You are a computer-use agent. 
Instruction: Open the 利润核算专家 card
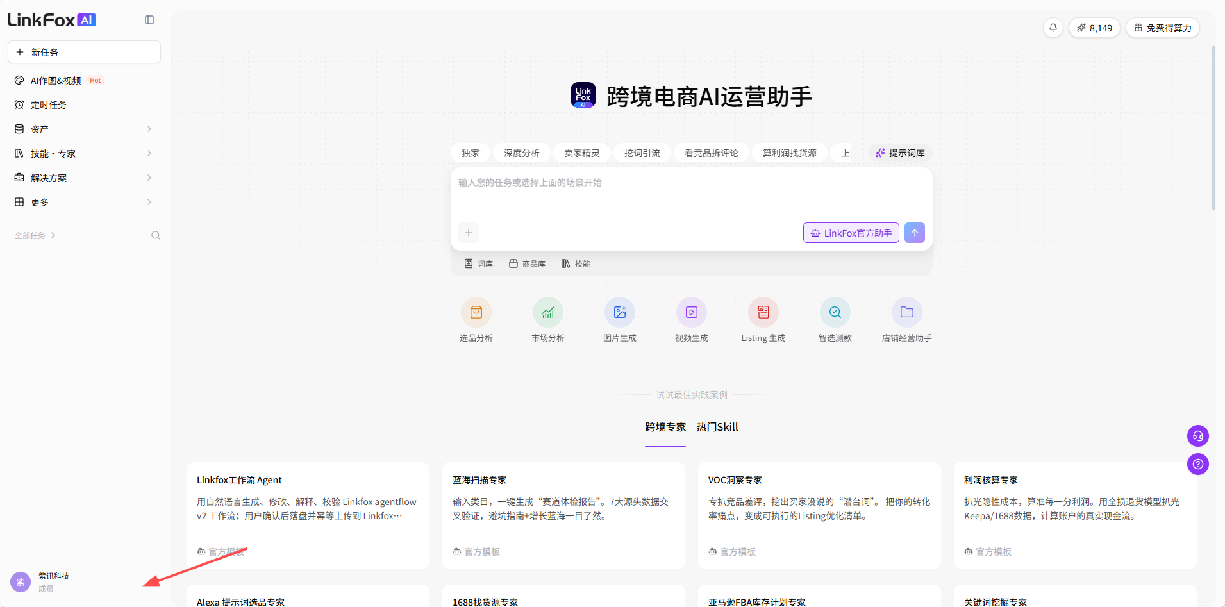pos(1075,515)
